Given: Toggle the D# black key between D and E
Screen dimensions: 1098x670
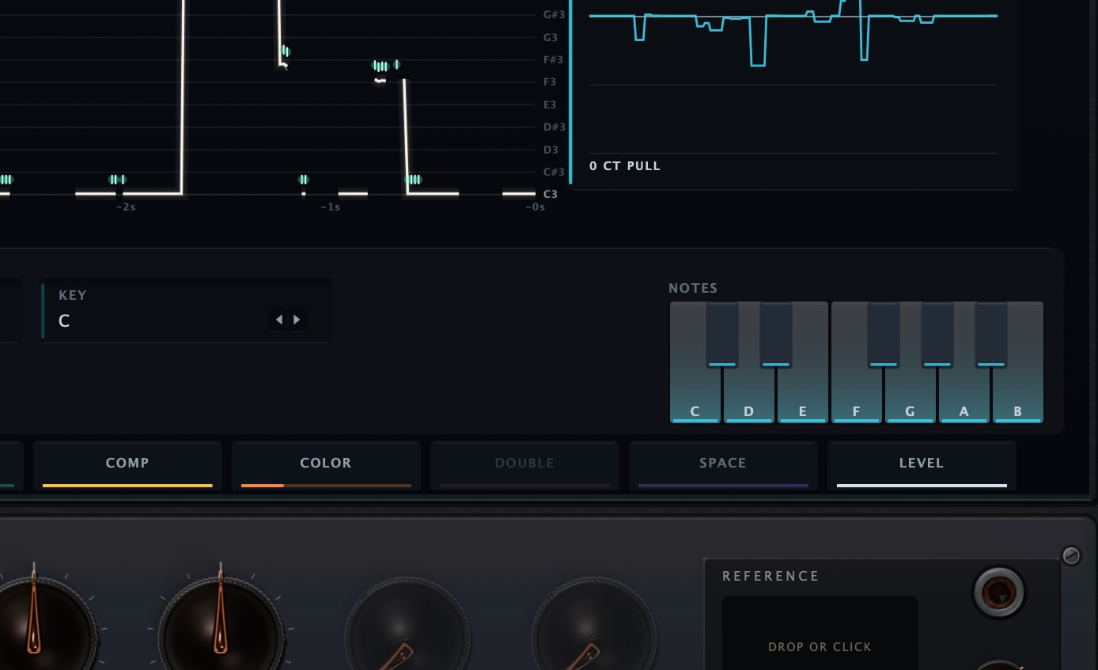Looking at the screenshot, I should 776,335.
